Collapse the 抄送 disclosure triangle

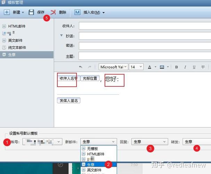pyautogui.click(x=62, y=35)
